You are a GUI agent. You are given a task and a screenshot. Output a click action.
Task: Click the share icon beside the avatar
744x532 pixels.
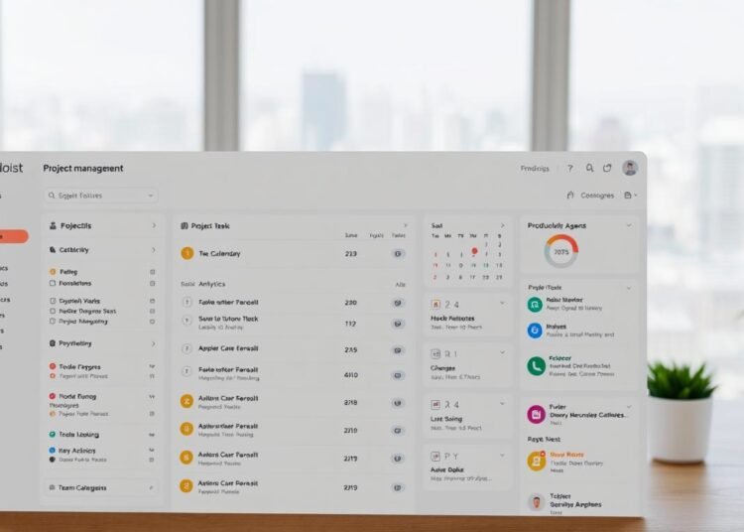tap(607, 168)
